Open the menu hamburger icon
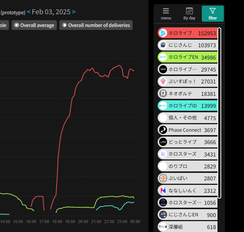 tap(166, 11)
